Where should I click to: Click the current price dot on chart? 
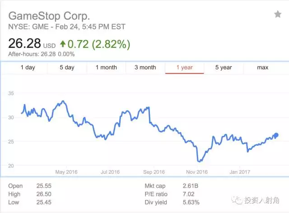click(x=276, y=135)
